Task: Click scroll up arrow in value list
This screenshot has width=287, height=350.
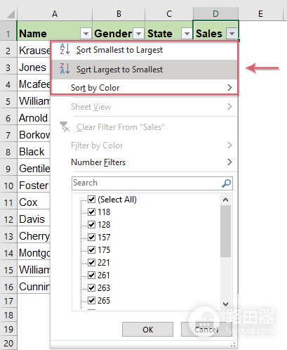Action: [x=225, y=200]
